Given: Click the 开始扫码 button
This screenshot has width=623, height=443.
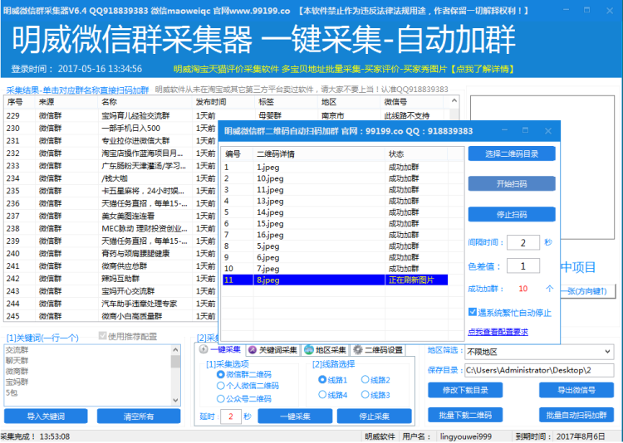Looking at the screenshot, I should tap(512, 184).
